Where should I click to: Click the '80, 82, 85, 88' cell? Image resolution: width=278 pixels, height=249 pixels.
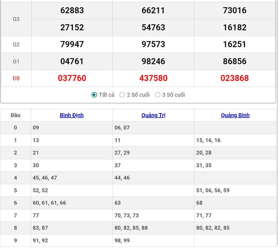tap(131, 228)
